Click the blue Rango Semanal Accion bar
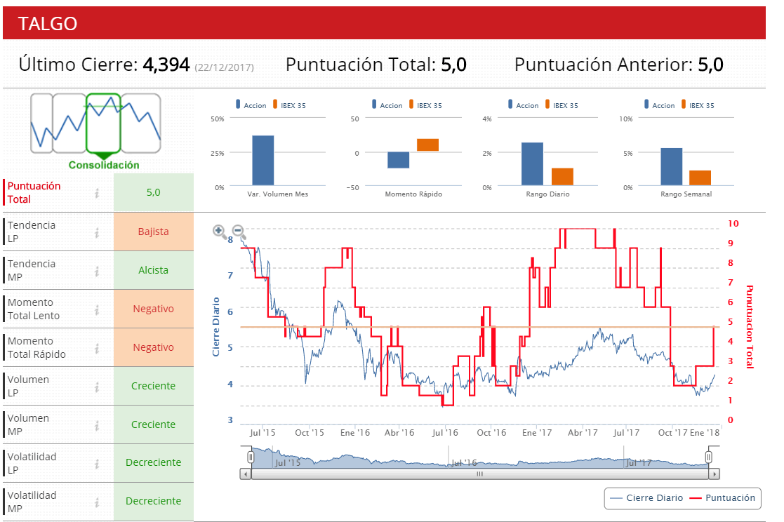This screenshot has height=522, width=784. point(672,166)
